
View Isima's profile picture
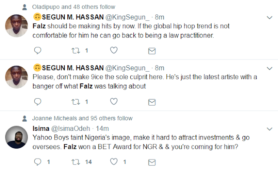pos(17,137)
